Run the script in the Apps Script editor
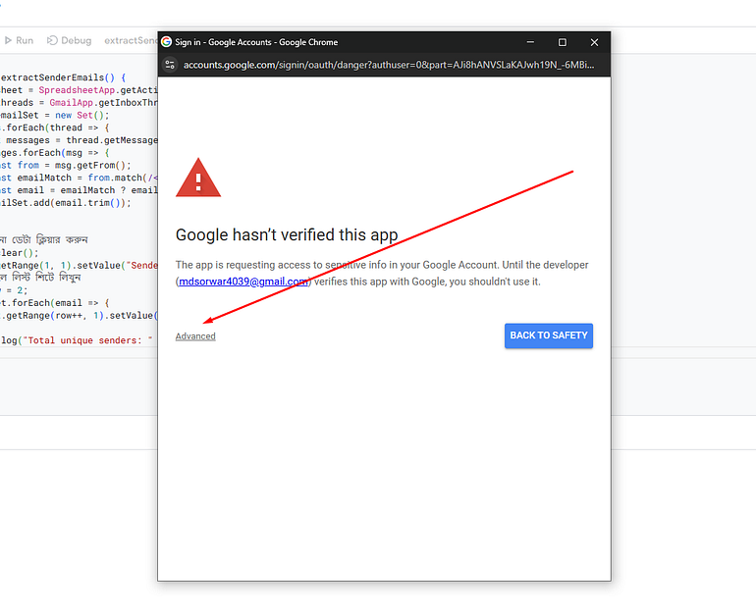The width and height of the screenshot is (756, 616). point(19,40)
